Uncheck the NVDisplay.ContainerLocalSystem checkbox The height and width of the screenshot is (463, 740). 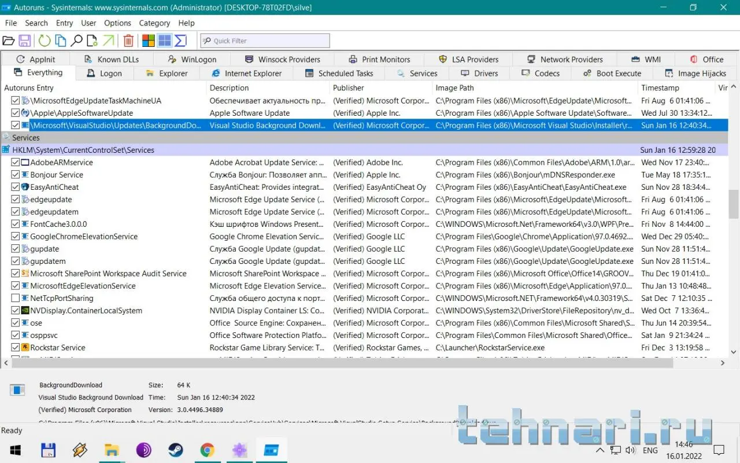[16, 311]
